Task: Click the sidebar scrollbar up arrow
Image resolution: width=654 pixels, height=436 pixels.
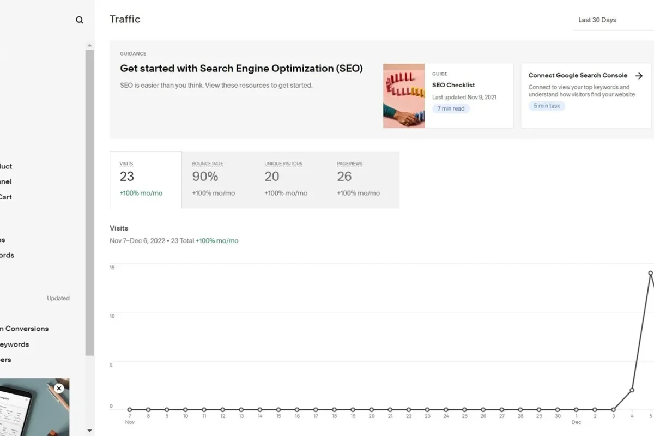Action: tap(89, 45)
